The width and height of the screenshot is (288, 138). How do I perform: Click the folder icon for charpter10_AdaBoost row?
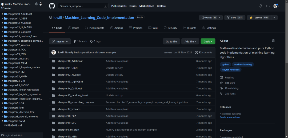[x=54, y=61]
